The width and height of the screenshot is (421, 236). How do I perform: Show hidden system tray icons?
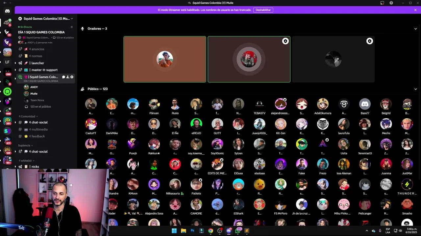367,231
